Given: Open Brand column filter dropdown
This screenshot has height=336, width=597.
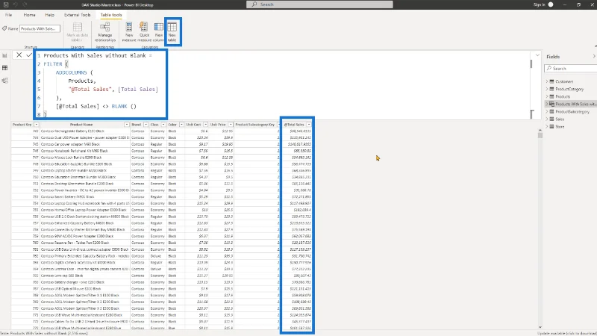Looking at the screenshot, I should [146, 125].
